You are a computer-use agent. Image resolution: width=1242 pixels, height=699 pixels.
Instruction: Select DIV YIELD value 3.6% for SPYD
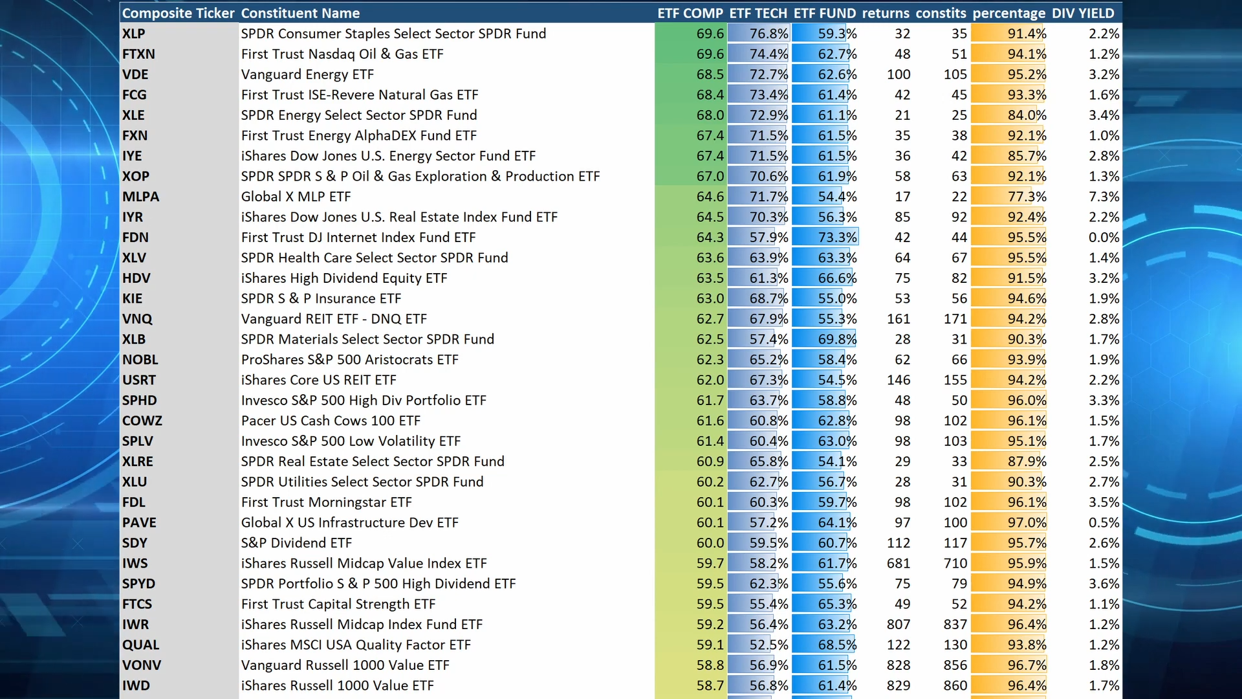pos(1104,584)
